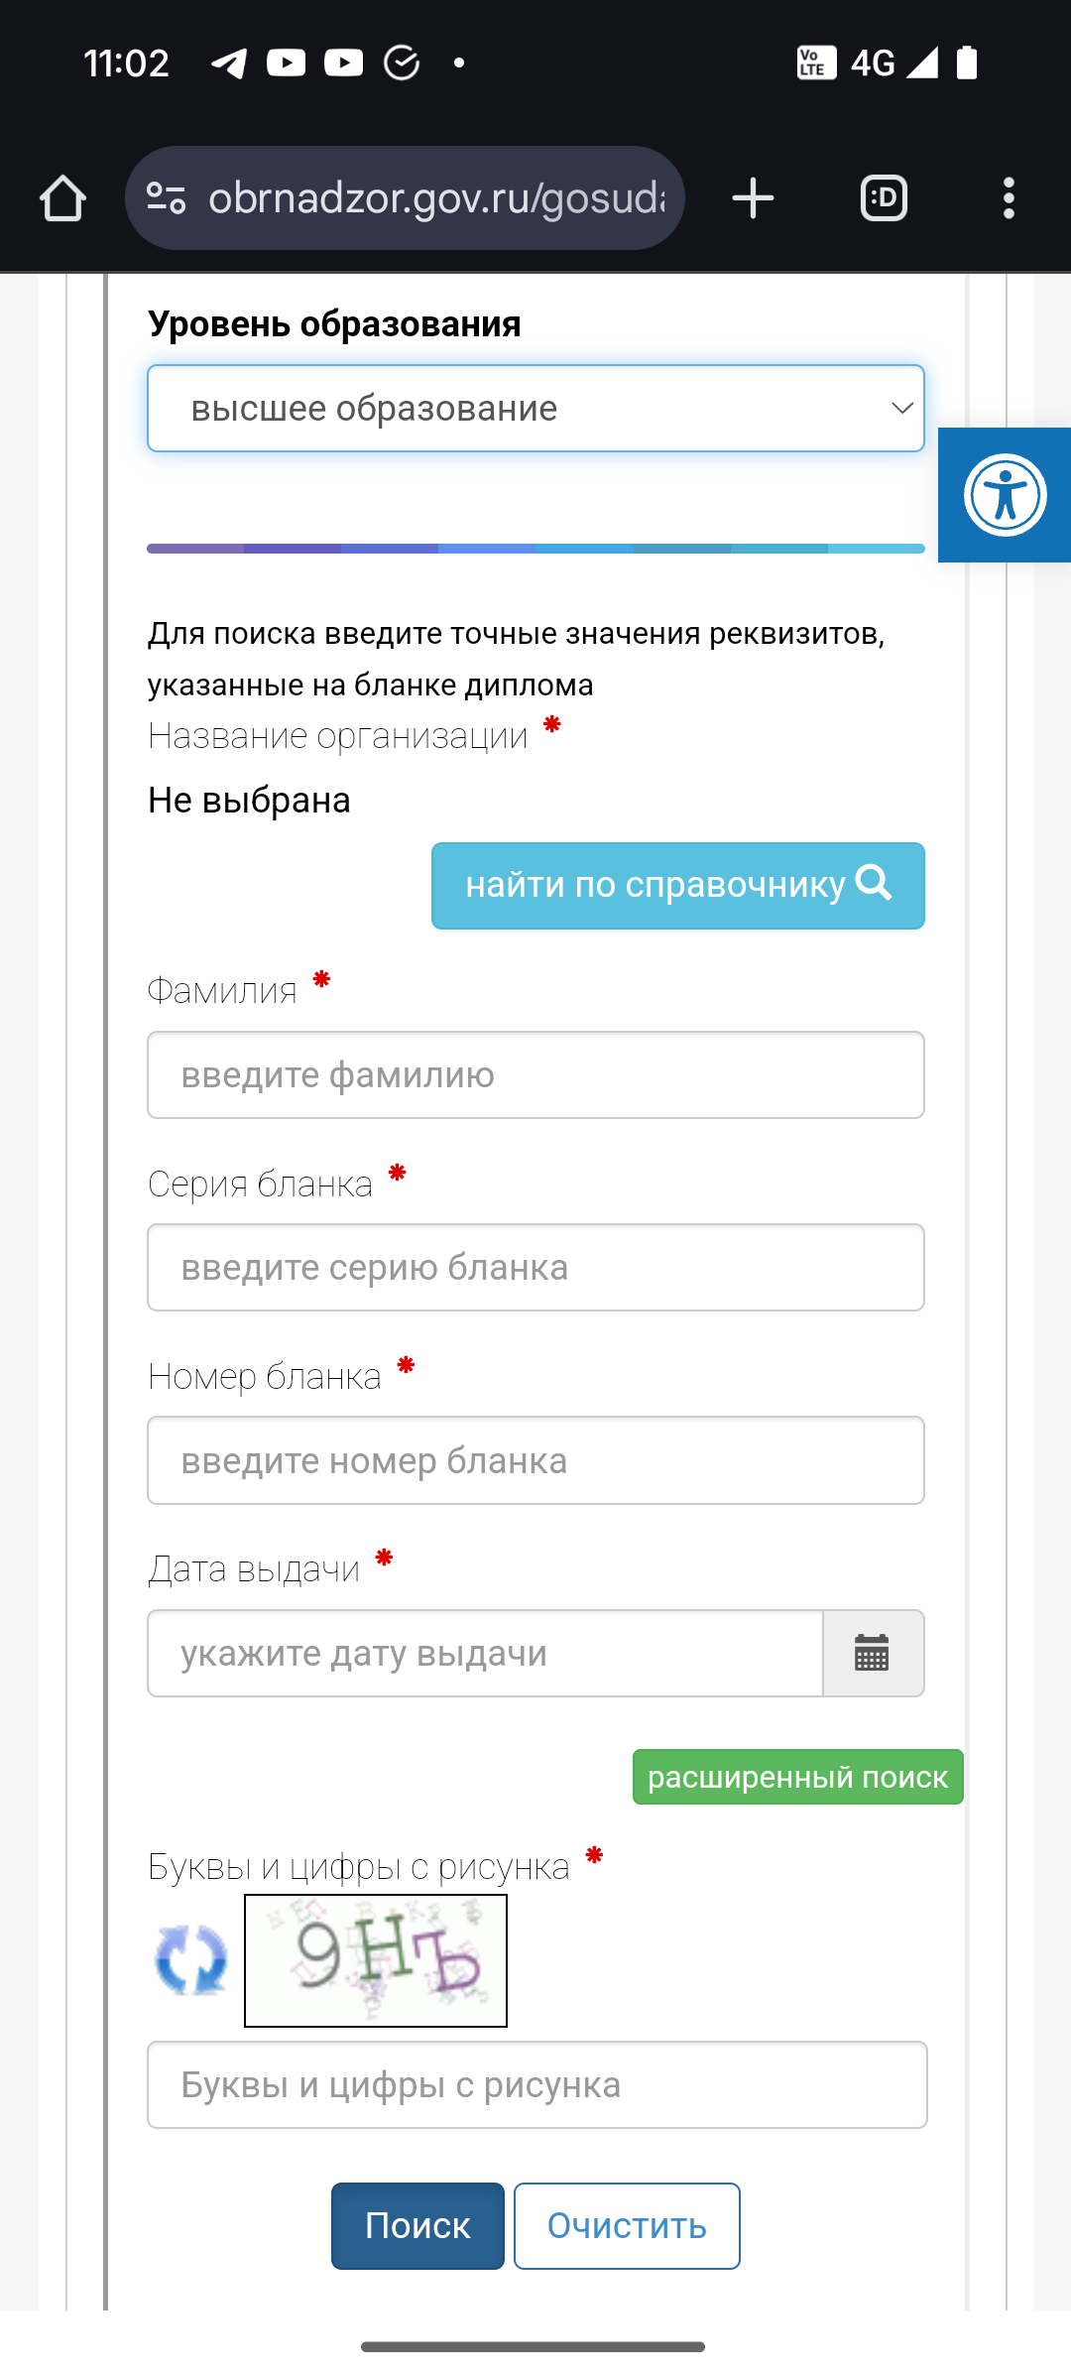Open the tab switcher icon
1071x2373 pixels.
coord(884,198)
